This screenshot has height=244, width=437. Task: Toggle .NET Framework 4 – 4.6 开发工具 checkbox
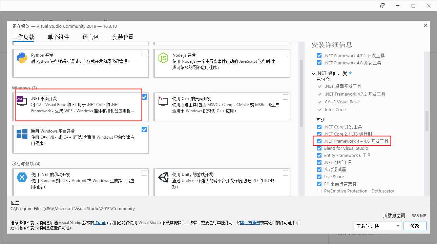click(319, 141)
